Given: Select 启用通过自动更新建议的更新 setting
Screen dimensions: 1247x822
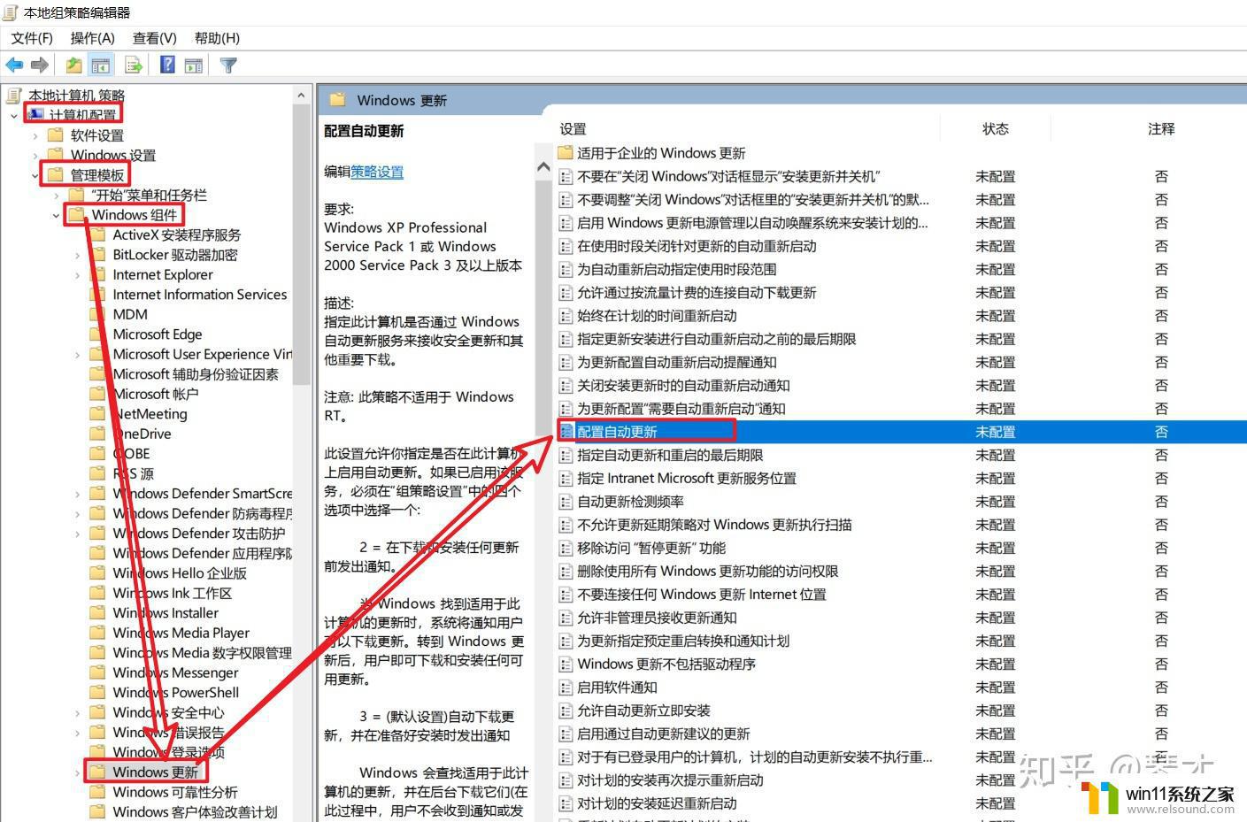Looking at the screenshot, I should 664,734.
